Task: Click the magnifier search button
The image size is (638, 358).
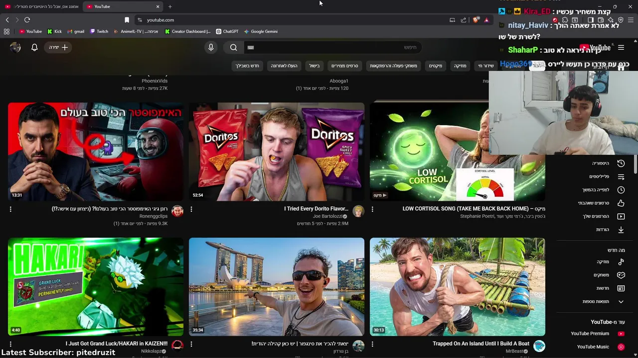Action: click(233, 47)
